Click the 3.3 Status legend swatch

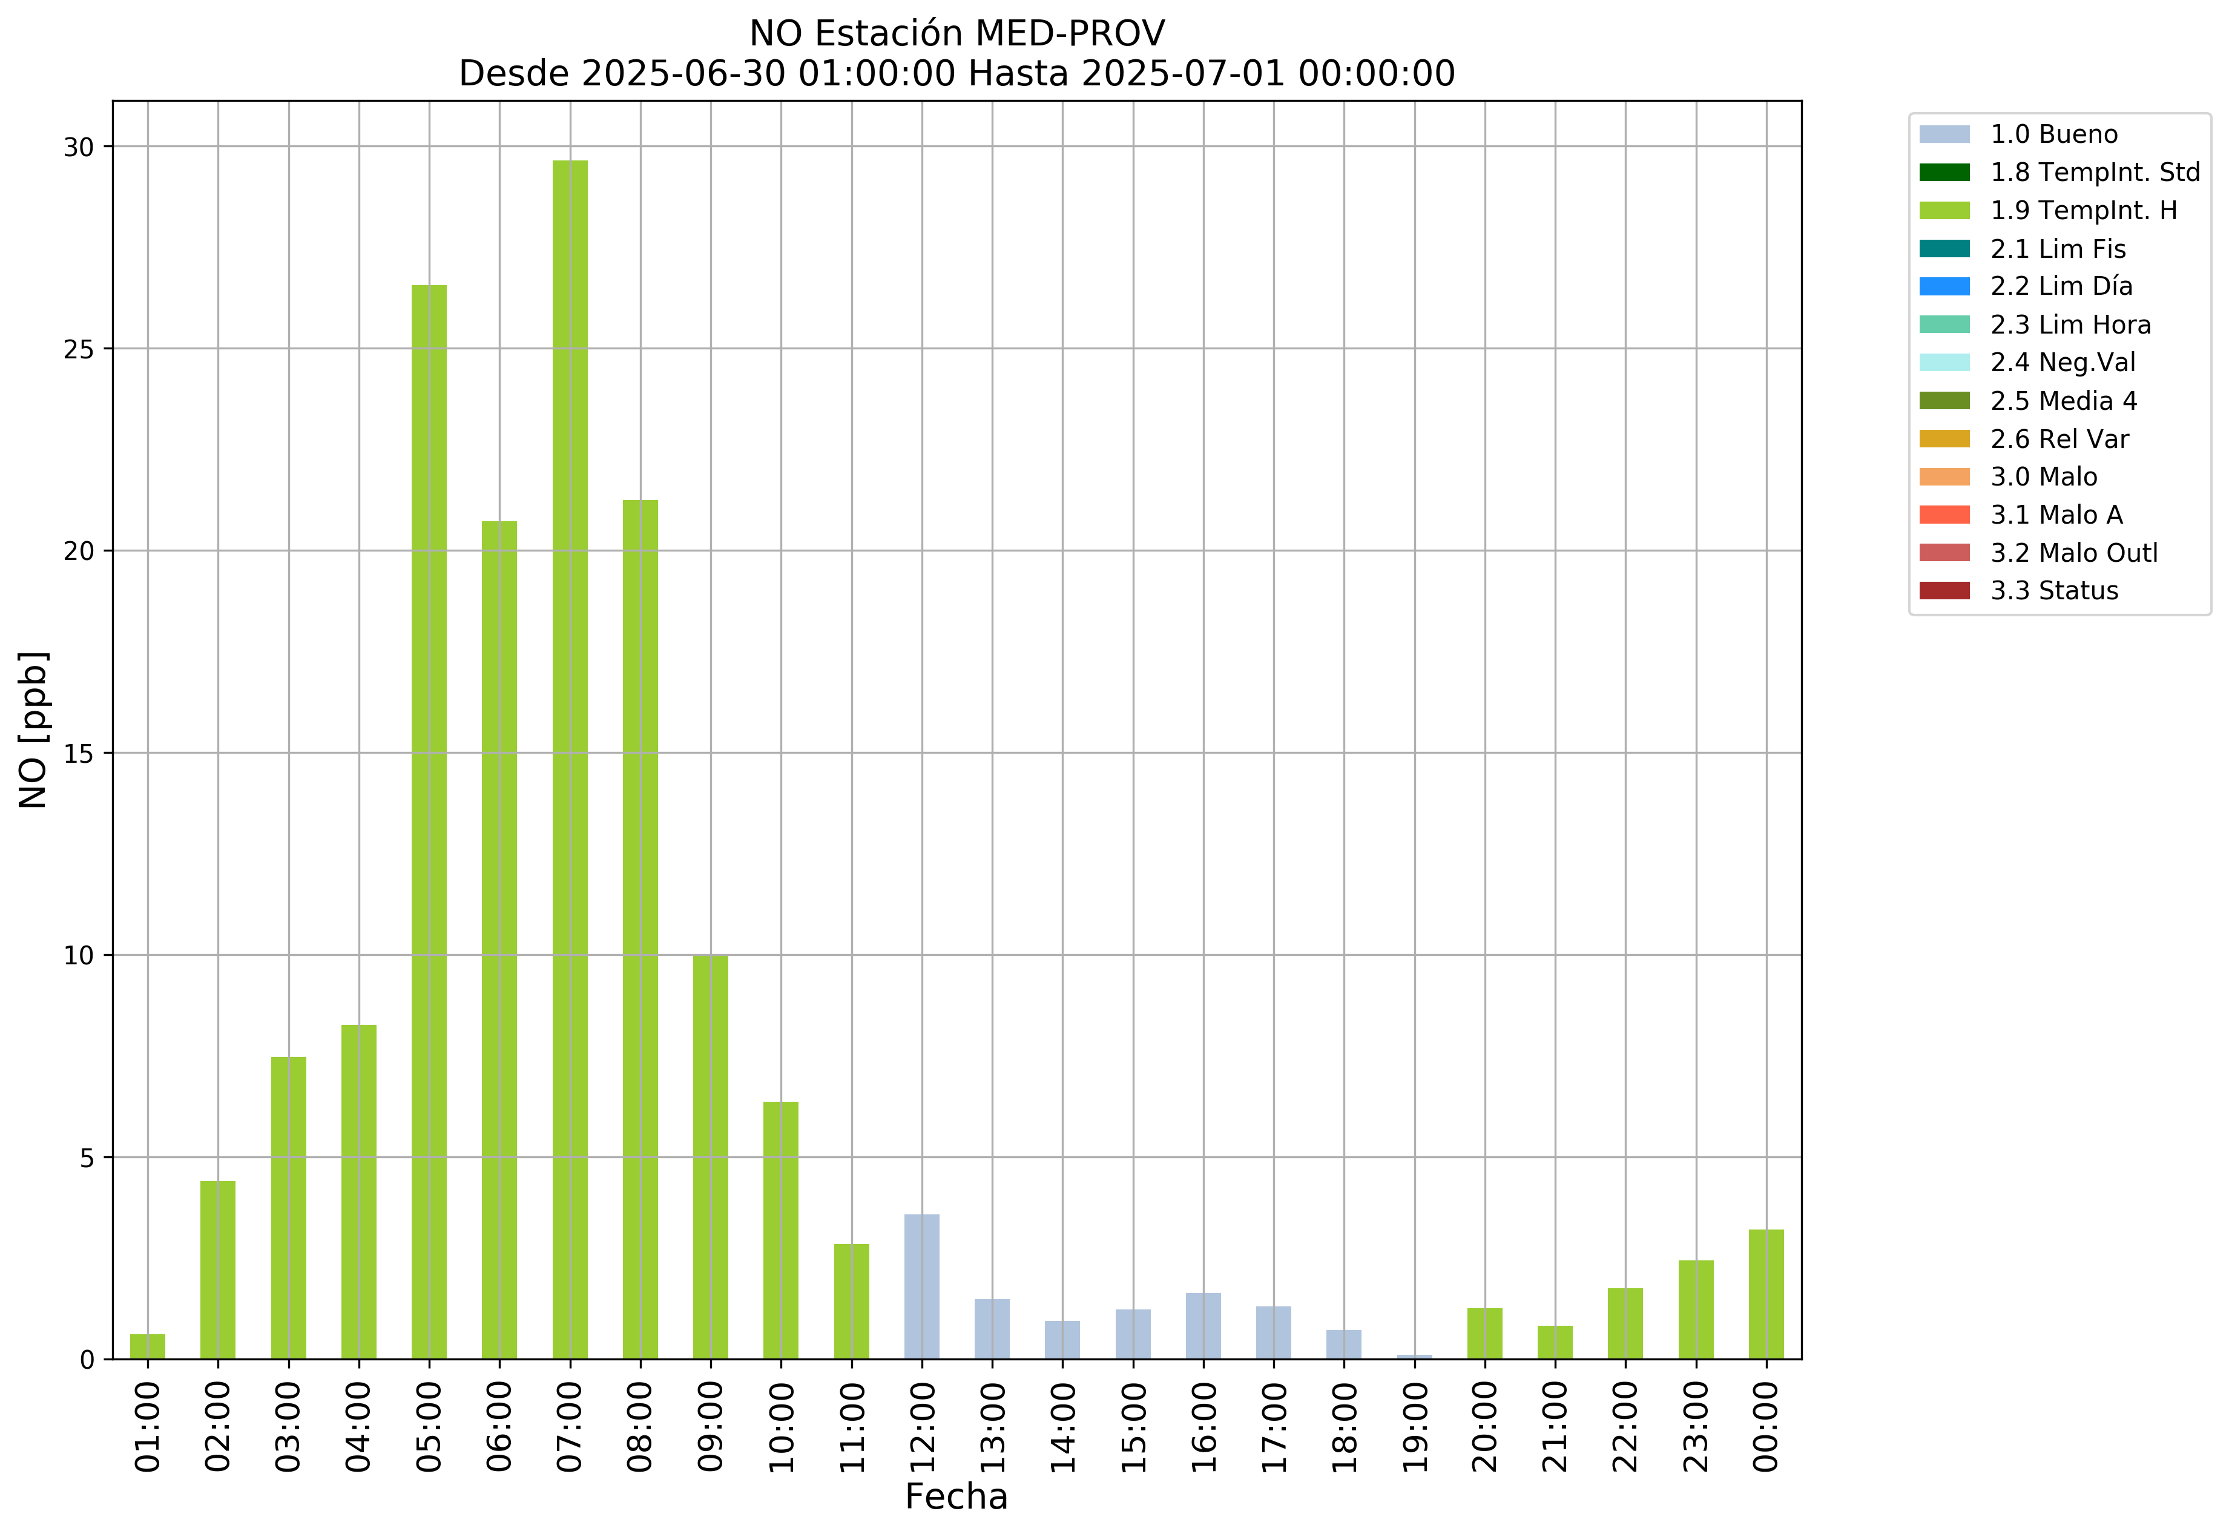1943,591
